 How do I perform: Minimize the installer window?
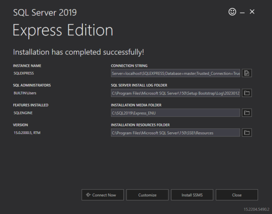pos(243,12)
